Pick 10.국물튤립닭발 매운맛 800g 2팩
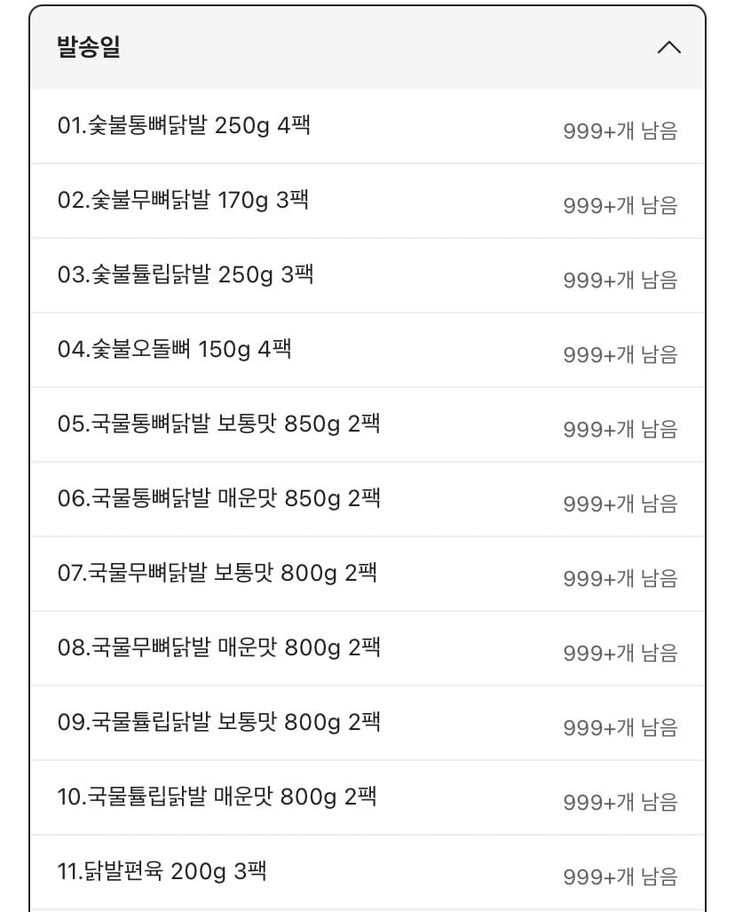The height and width of the screenshot is (912, 735). click(x=217, y=797)
